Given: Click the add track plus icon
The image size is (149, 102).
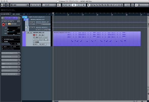Looking at the screenshot, I should (x=46, y=14).
